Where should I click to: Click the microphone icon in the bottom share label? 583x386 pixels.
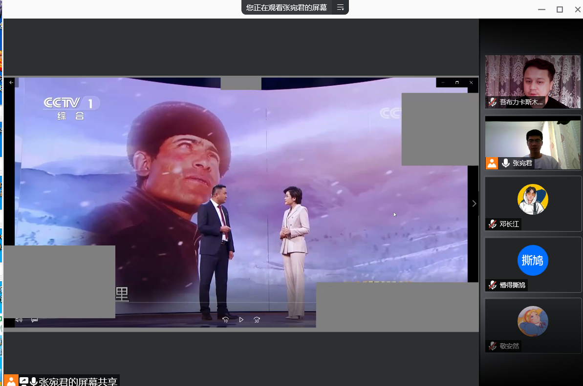tap(33, 382)
